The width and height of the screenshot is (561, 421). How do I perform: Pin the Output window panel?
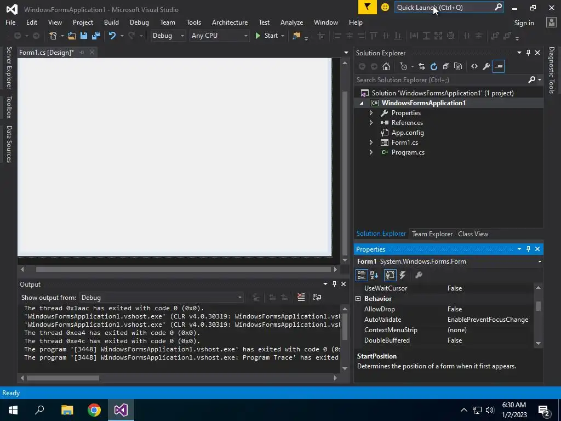point(335,284)
